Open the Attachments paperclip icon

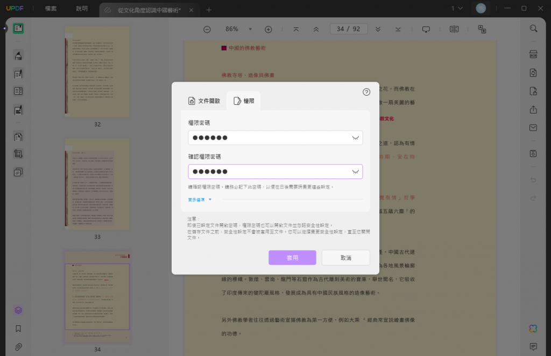click(x=18, y=347)
